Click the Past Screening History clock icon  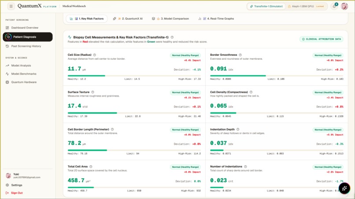[x=7, y=46]
